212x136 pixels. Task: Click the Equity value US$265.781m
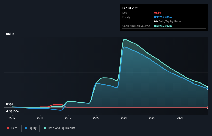pyautogui.click(x=163, y=17)
